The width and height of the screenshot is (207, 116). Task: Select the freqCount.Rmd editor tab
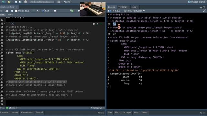point(8,7)
